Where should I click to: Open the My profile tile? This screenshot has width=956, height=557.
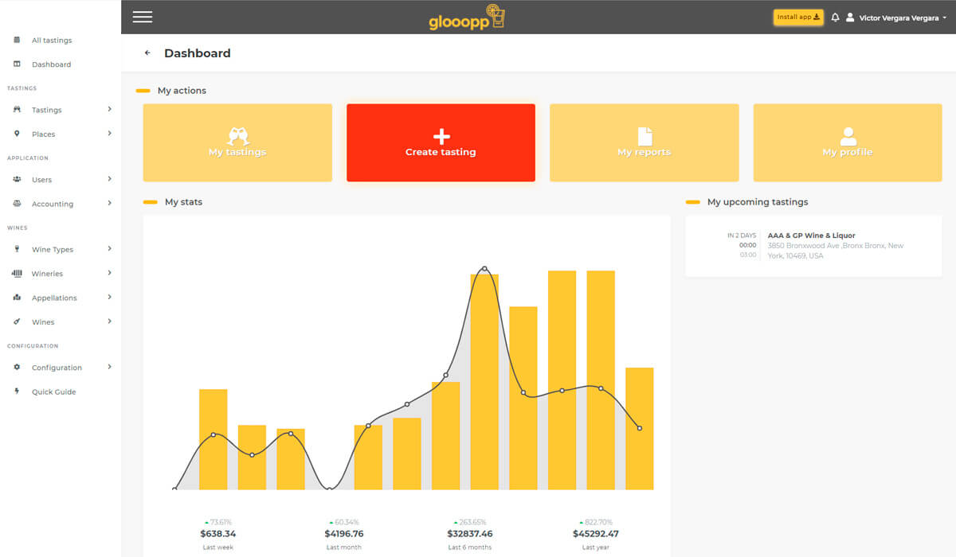coord(847,142)
